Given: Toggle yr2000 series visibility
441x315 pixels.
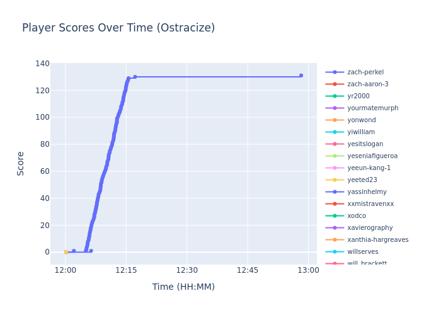Looking at the screenshot, I should (x=358, y=96).
